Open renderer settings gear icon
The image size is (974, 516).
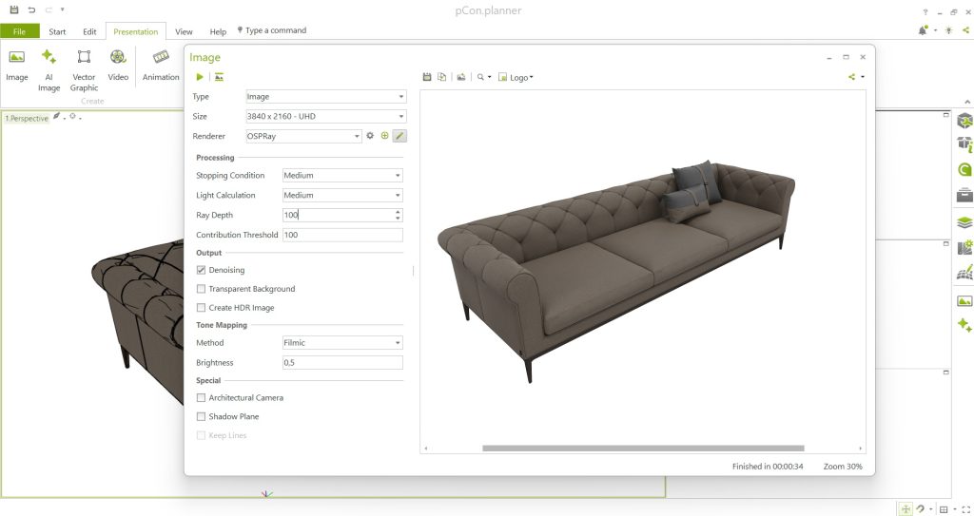pos(370,135)
